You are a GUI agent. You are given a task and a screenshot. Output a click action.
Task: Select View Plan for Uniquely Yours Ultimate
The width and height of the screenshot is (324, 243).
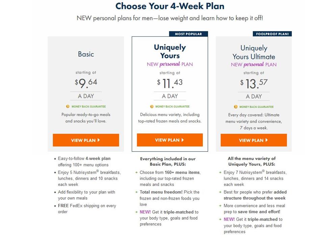254,140
